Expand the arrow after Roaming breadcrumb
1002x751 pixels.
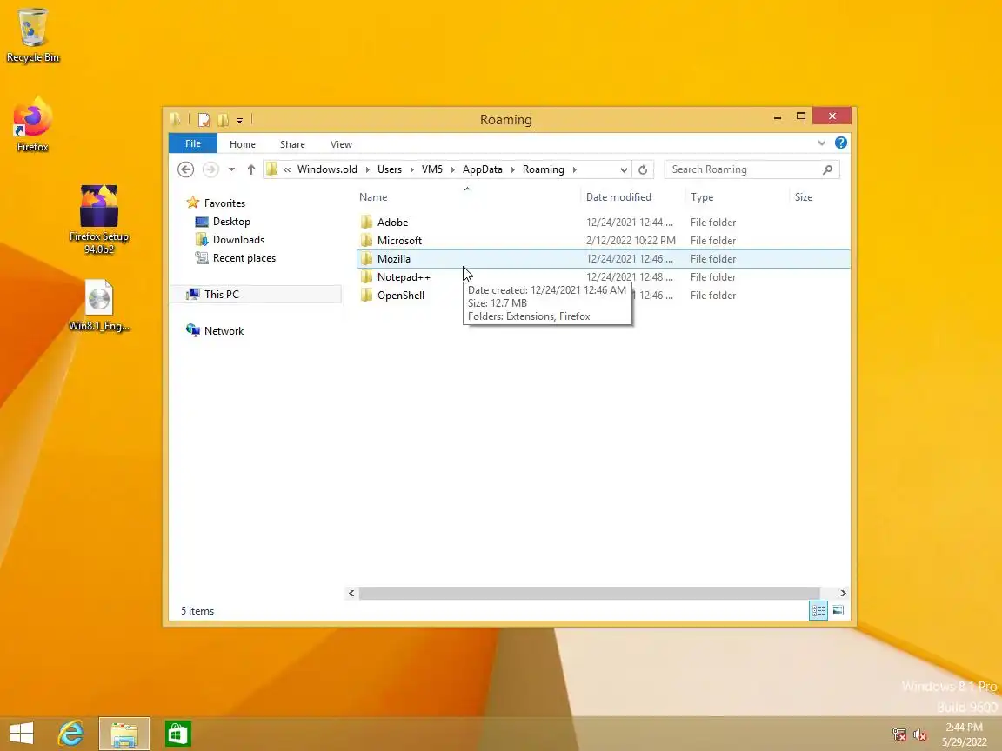[574, 169]
